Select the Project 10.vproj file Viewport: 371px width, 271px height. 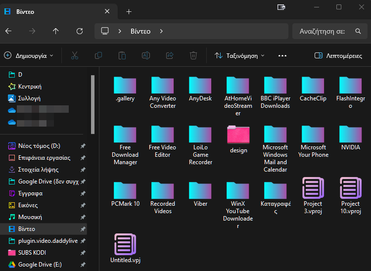click(350, 195)
